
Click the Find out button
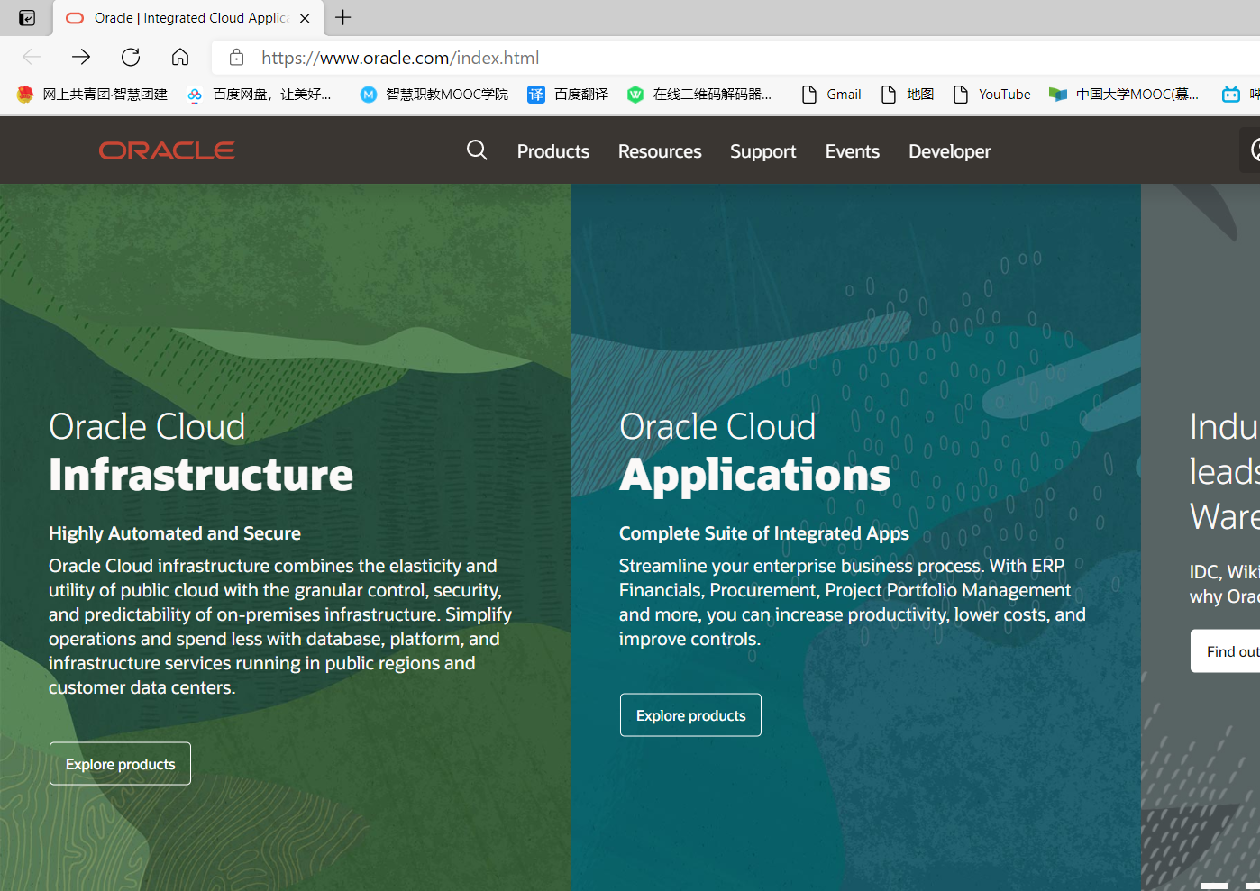click(1226, 651)
